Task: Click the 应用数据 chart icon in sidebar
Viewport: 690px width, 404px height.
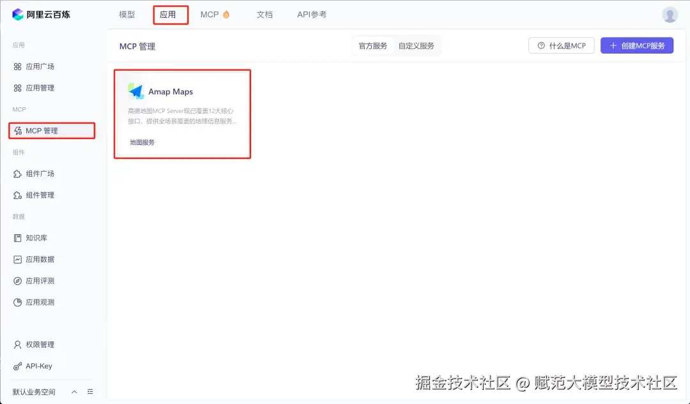Action: [17, 259]
